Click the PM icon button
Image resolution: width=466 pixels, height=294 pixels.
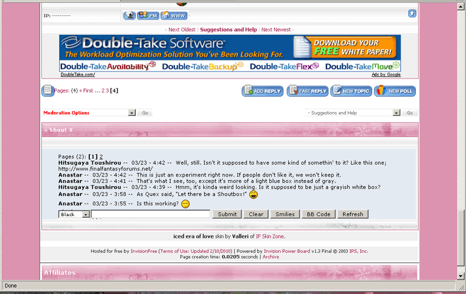point(148,15)
